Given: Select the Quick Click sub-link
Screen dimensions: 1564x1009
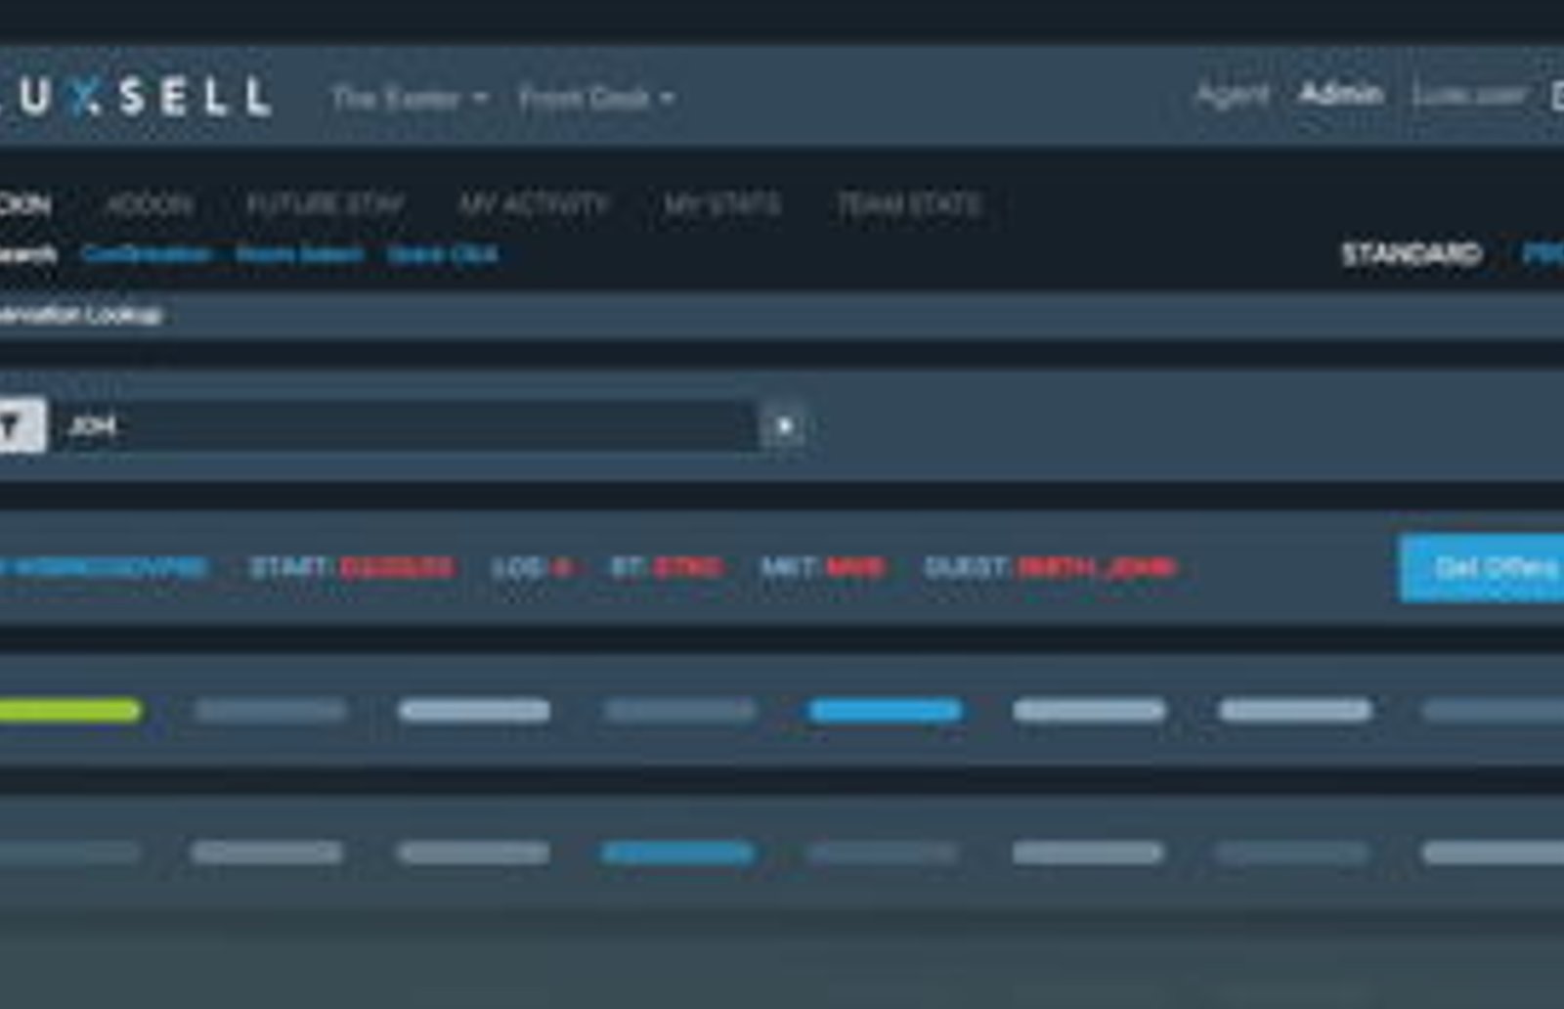Looking at the screenshot, I should (x=443, y=255).
